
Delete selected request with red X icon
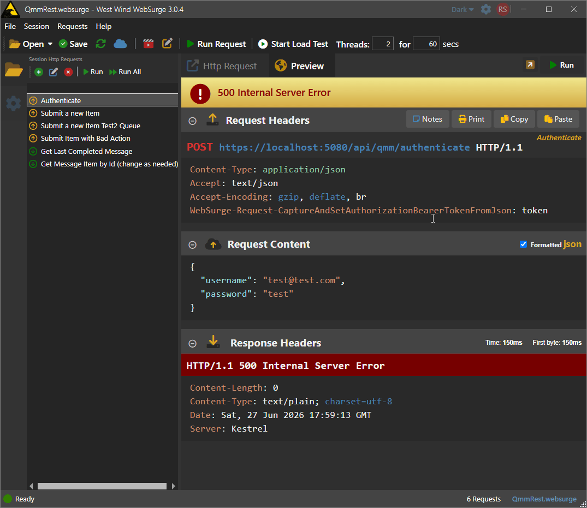pyautogui.click(x=68, y=72)
